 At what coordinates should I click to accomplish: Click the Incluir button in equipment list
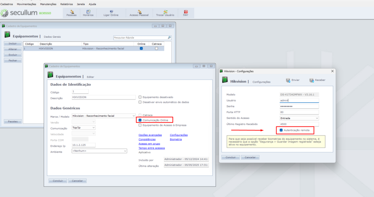[13, 44]
